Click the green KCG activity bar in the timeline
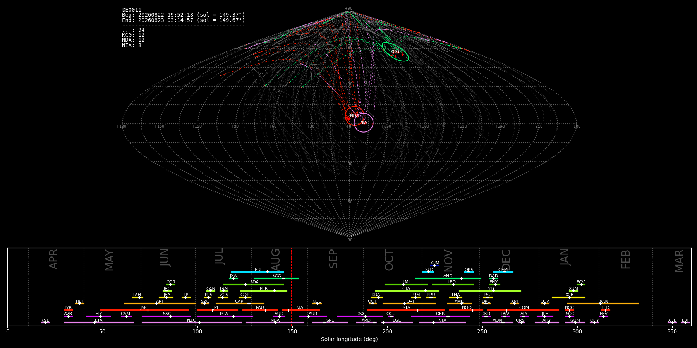The width and height of the screenshot is (697, 348). (x=276, y=278)
